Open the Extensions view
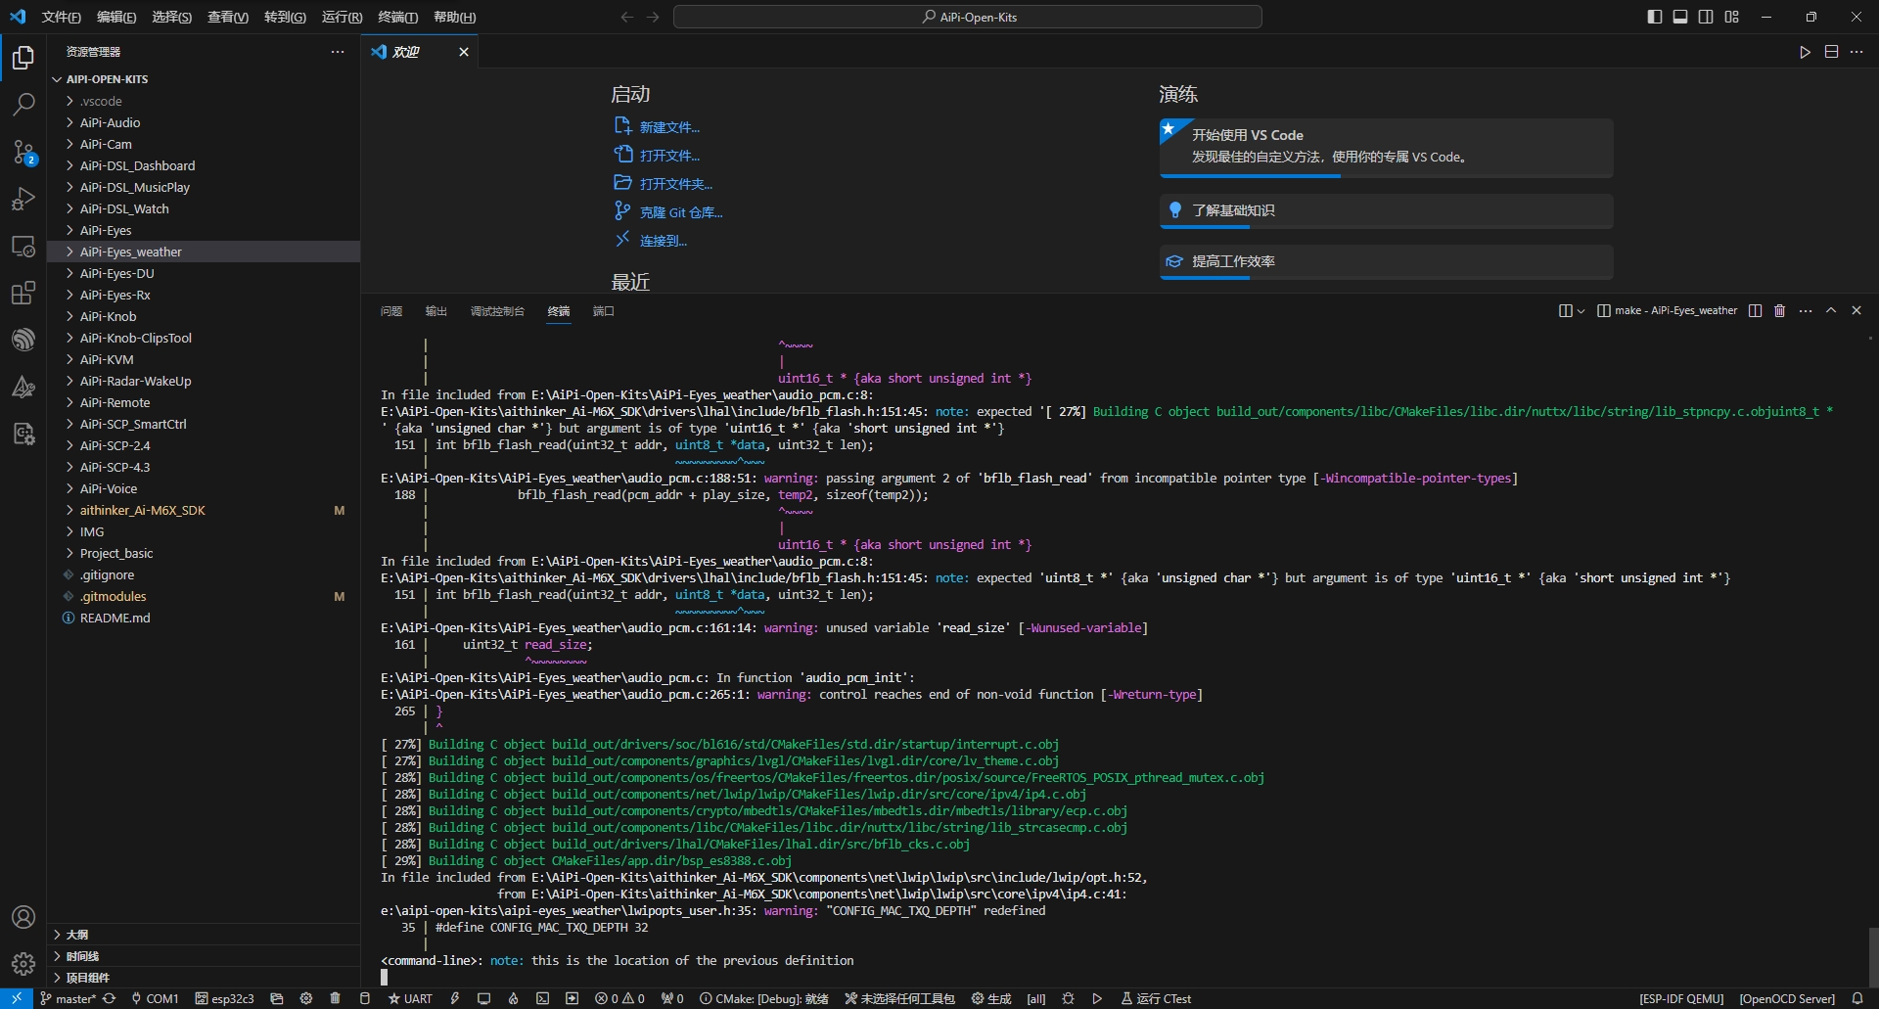Screen dimensions: 1879x1009 click(x=23, y=293)
